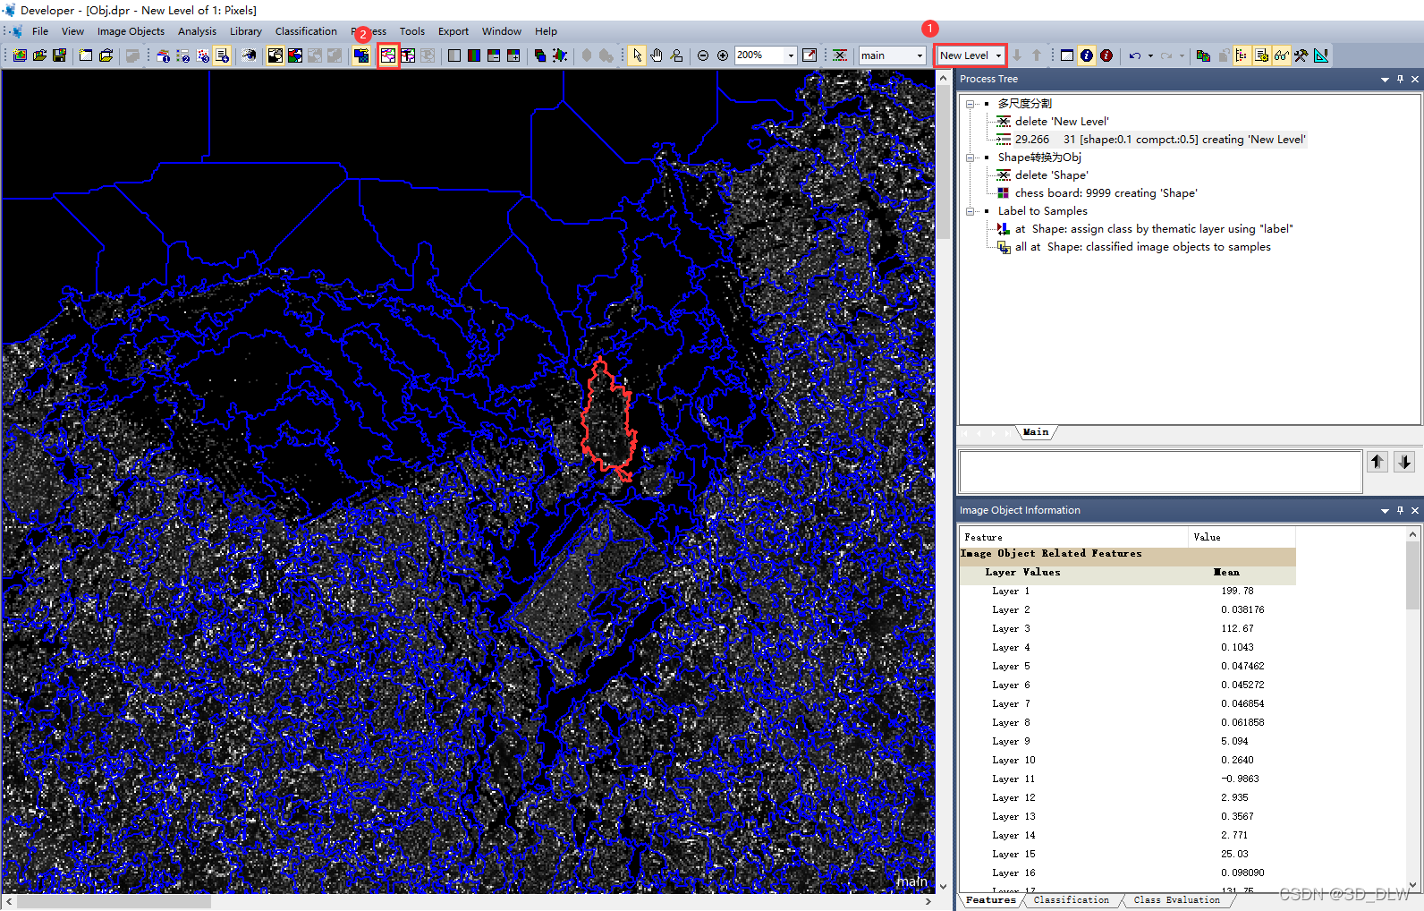Click the Zoom Out minus icon

703,55
